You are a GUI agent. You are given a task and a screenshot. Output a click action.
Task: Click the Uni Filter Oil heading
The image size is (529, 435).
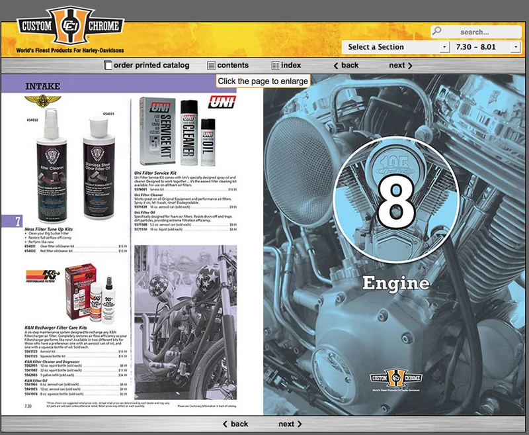point(145,213)
